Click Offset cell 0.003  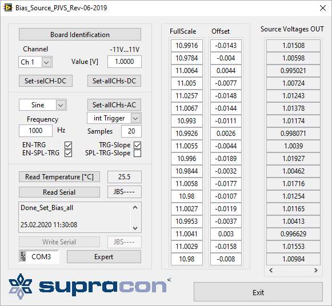226,233
